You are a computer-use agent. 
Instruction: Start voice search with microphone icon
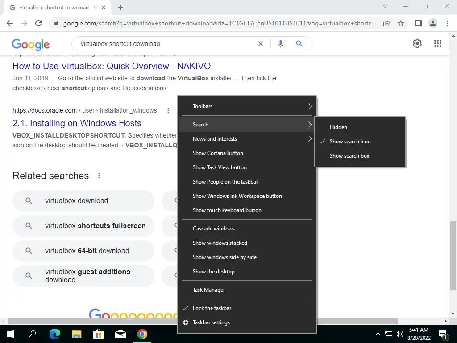[x=281, y=44]
